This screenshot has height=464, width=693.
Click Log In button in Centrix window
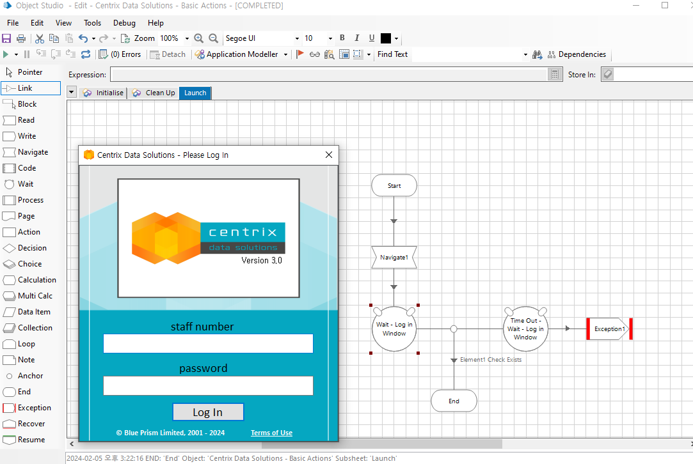(208, 412)
